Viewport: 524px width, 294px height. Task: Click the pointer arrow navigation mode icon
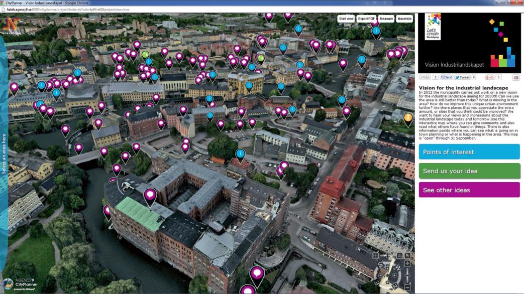pos(408,256)
